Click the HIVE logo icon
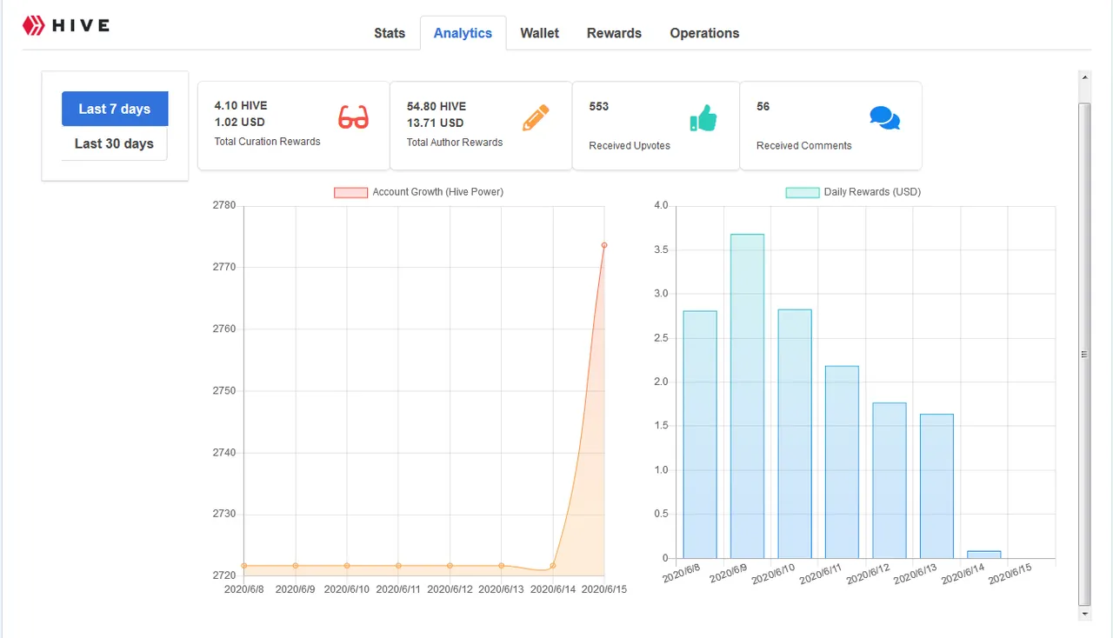1113x638 pixels. (x=33, y=25)
